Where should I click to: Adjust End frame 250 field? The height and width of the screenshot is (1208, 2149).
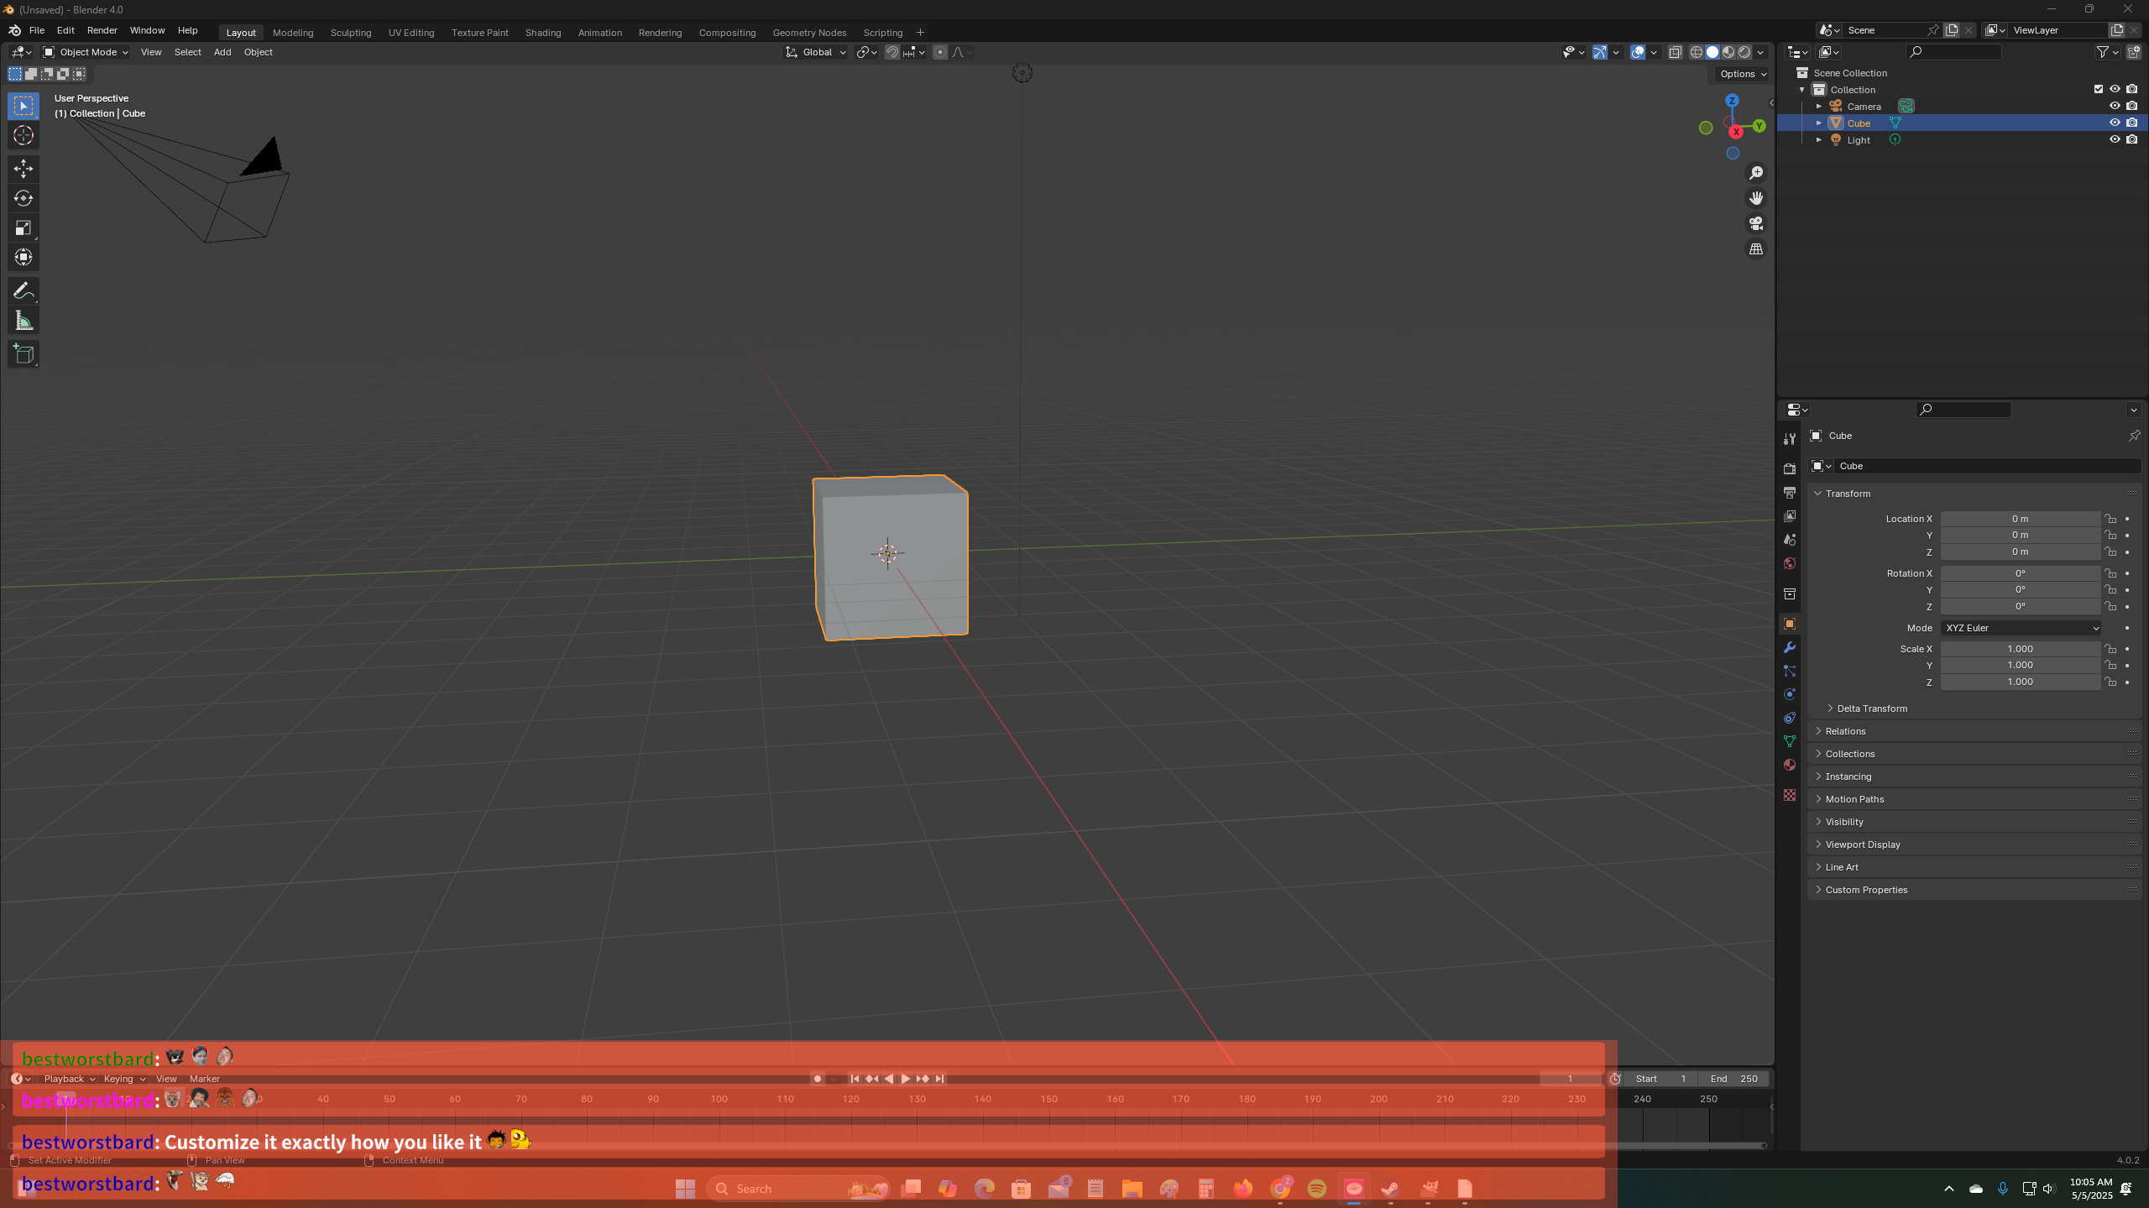click(x=1733, y=1079)
